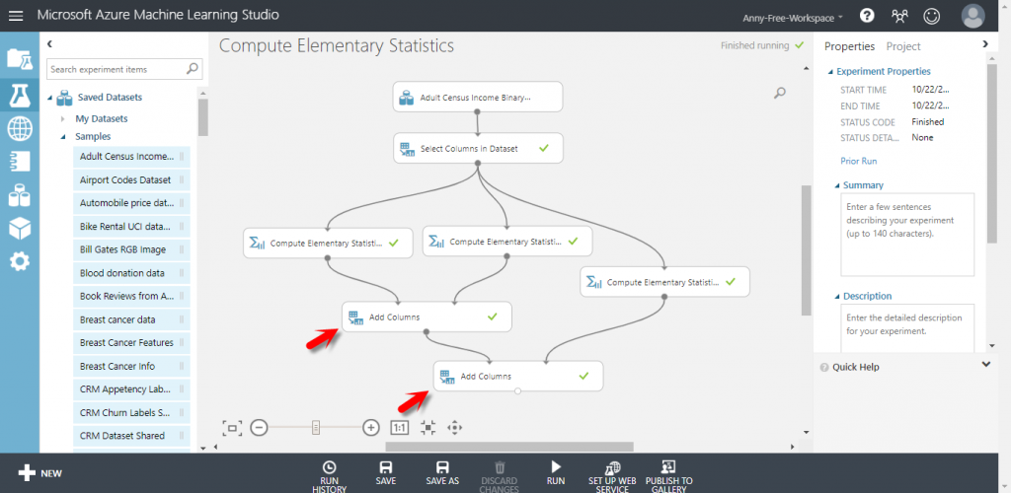
Task: Click the Summary text box
Action: [907, 235]
